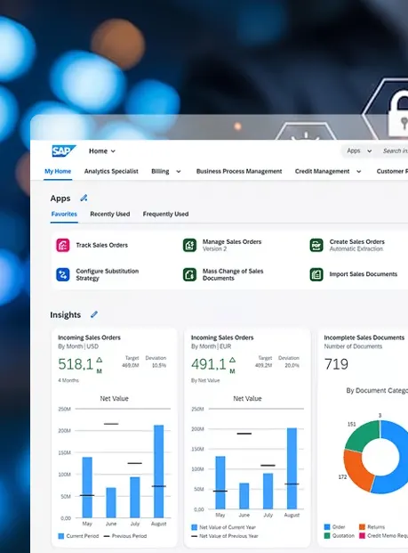Click the Import Sales Documents icon
The height and width of the screenshot is (553, 408).
[316, 274]
